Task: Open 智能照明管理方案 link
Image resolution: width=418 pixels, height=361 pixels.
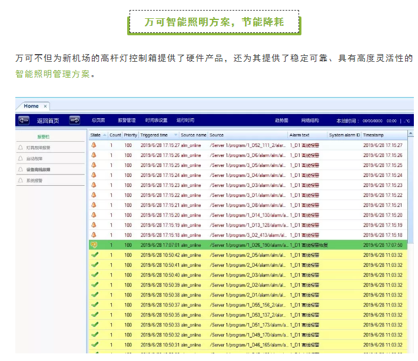Action: pyautogui.click(x=53, y=74)
